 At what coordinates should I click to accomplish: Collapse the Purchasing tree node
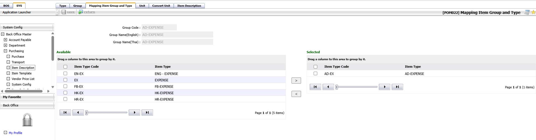click(5, 51)
